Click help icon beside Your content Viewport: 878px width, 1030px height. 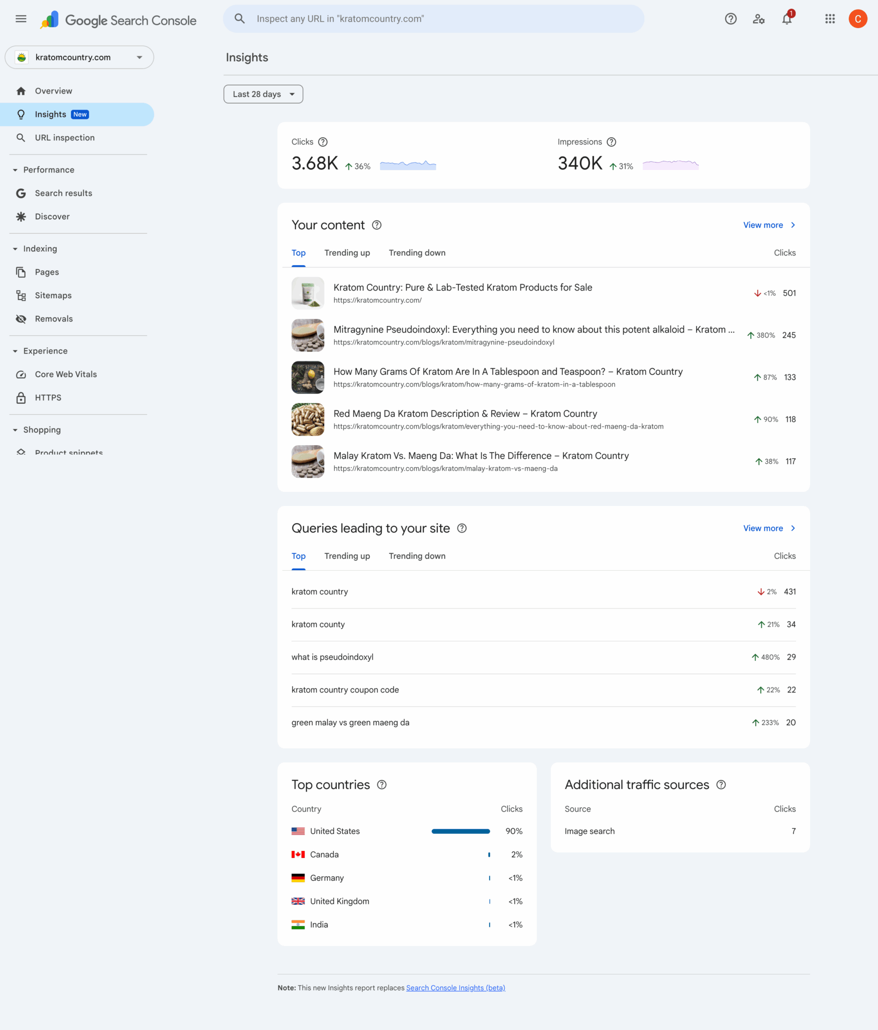376,225
